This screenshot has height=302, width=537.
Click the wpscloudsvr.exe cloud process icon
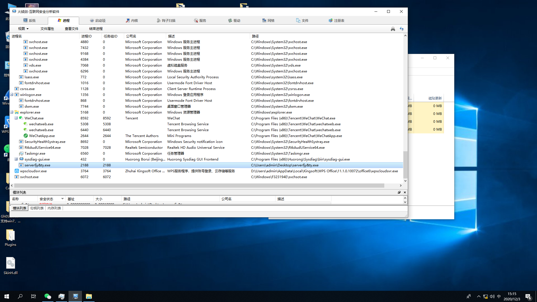pos(17,171)
